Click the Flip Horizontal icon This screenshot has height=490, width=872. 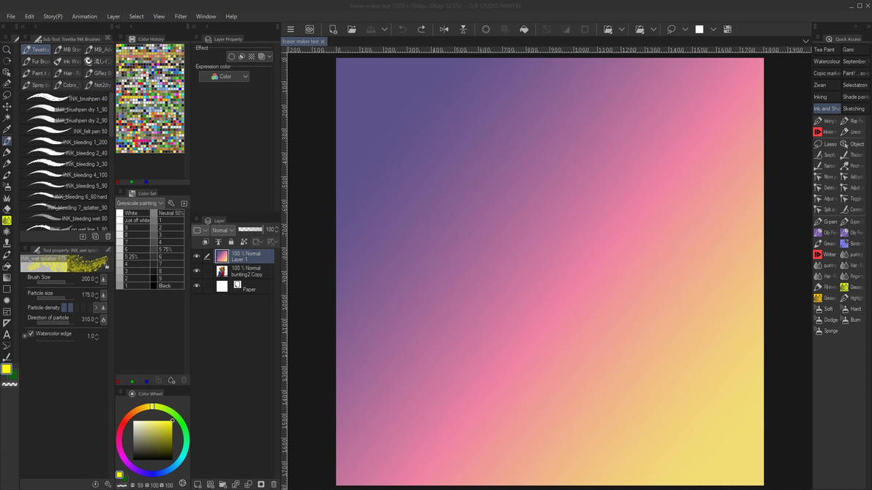pos(444,29)
